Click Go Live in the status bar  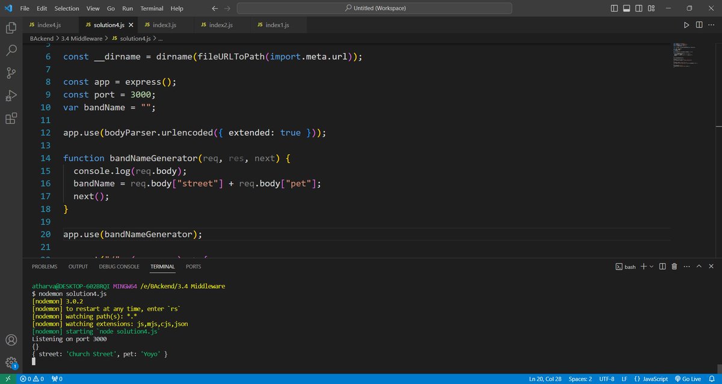click(688, 379)
